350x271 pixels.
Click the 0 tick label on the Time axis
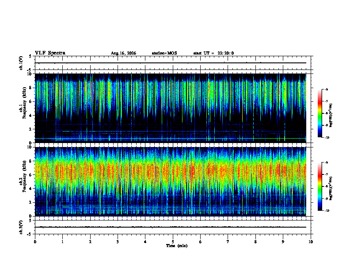click(35, 242)
